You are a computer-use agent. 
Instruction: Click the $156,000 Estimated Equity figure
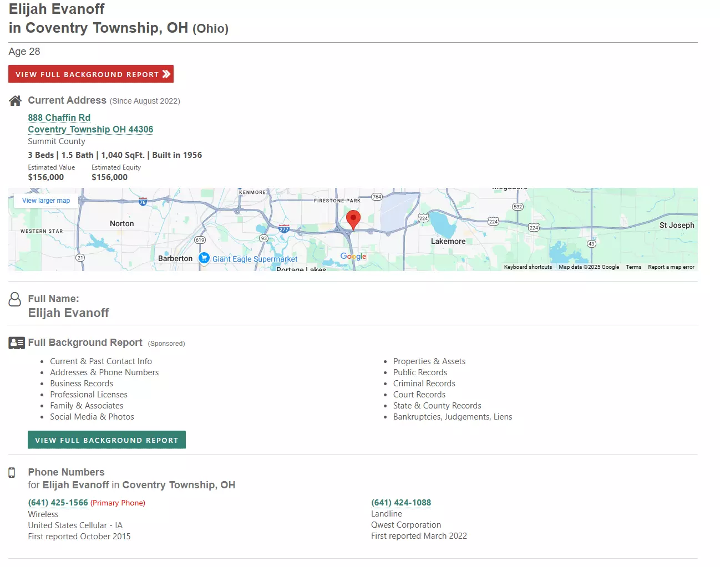click(x=109, y=177)
